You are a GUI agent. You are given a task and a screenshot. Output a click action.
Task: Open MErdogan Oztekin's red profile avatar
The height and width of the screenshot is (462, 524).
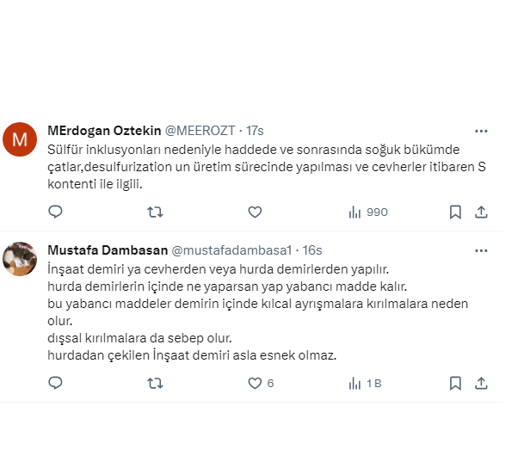21,139
